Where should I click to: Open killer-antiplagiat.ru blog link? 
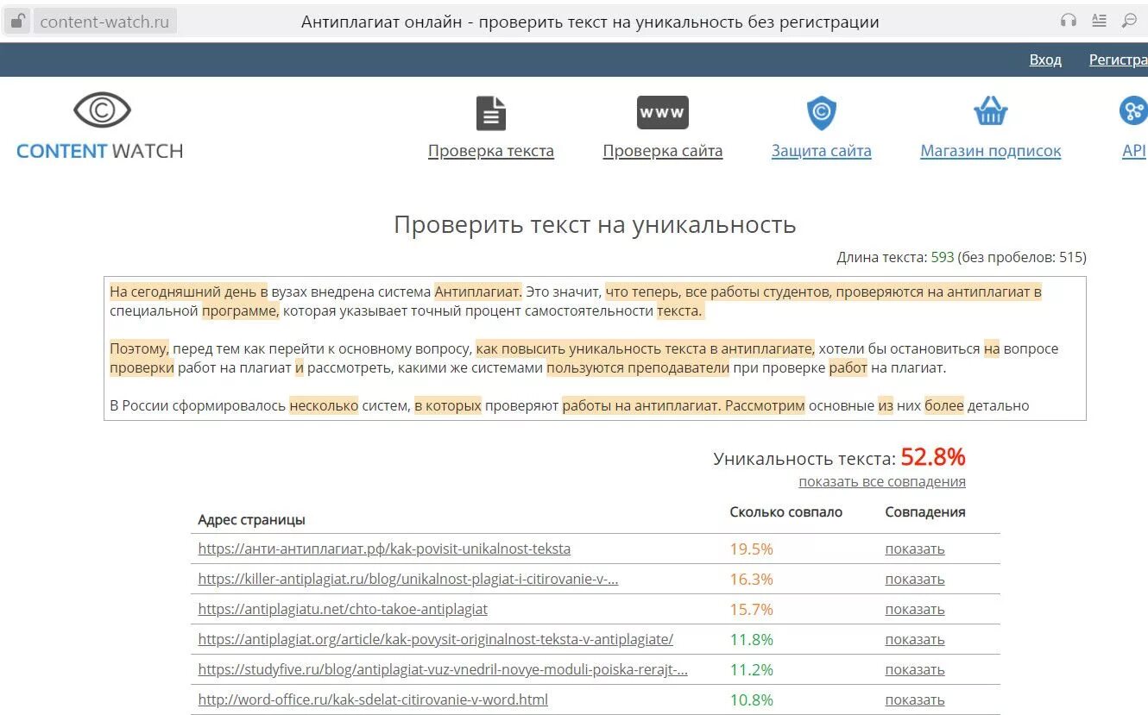[408, 579]
